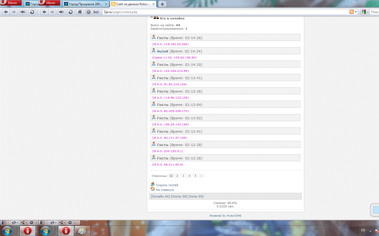Toggle guest visibility via Скрыть гостей

tap(167, 185)
